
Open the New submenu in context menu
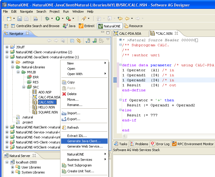(x=84, y=63)
